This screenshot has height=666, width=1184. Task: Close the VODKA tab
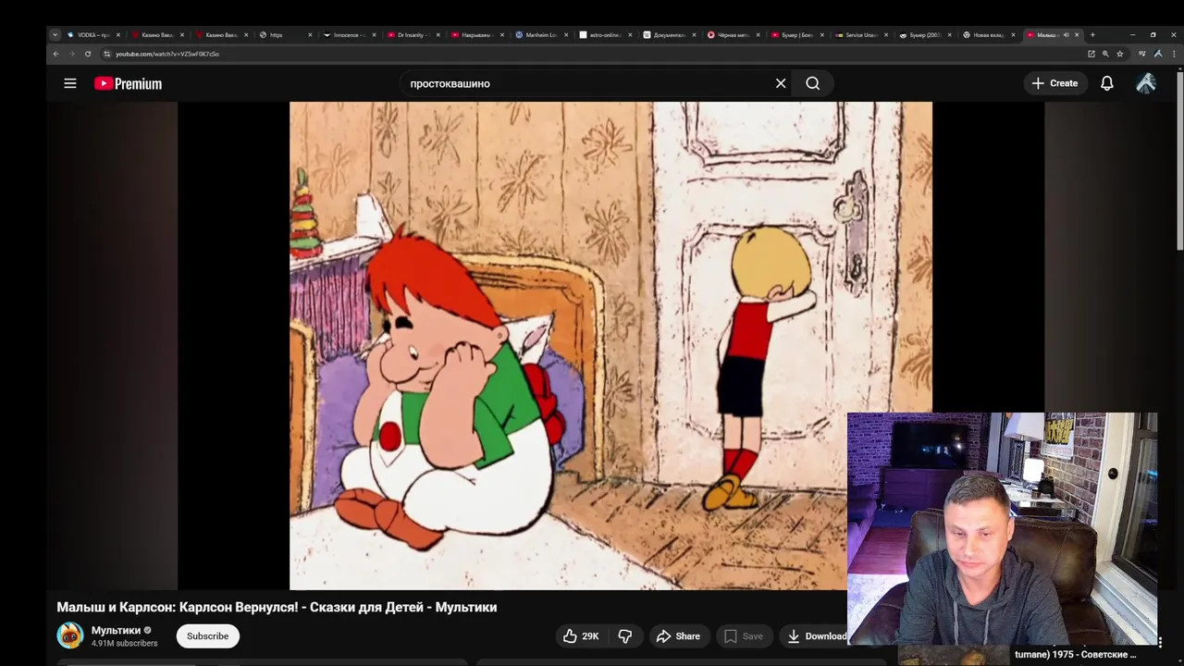(117, 35)
